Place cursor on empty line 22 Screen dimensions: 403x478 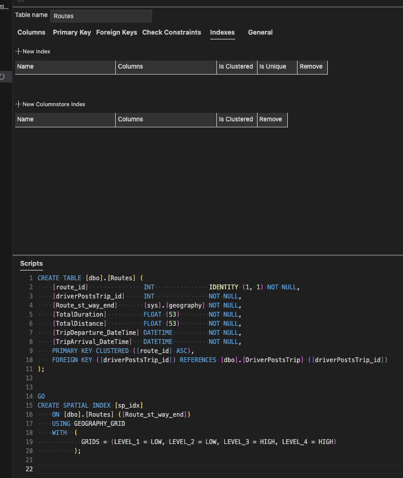[x=220, y=469]
